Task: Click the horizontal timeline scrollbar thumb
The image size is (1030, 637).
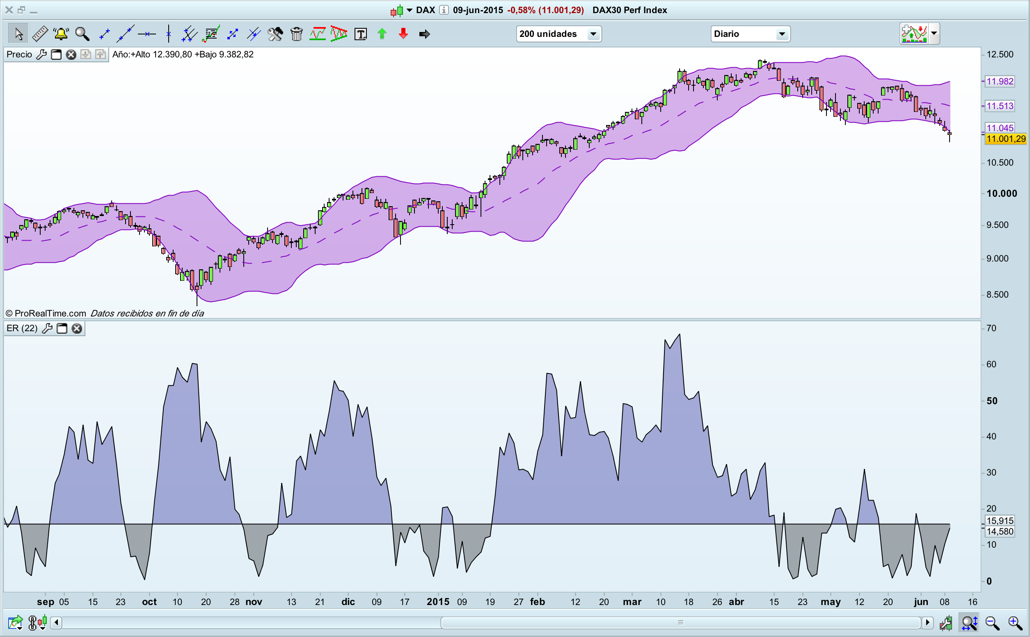Action: 680,622
